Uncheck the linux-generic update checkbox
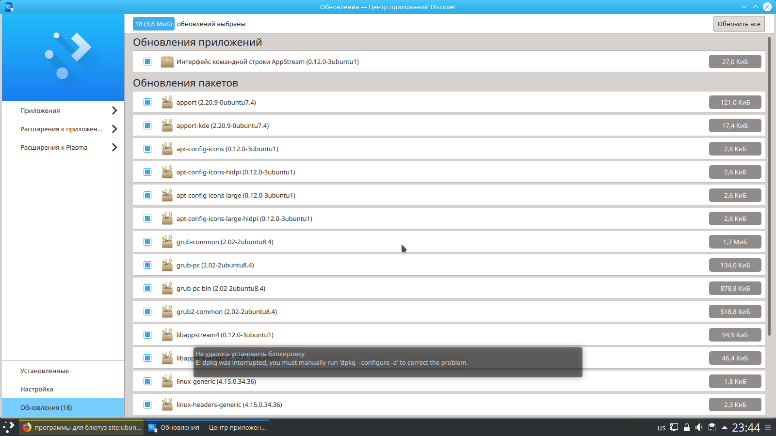The width and height of the screenshot is (776, 436). [147, 381]
